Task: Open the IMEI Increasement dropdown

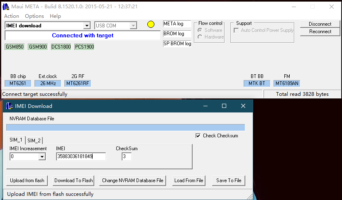Action: click(x=42, y=157)
